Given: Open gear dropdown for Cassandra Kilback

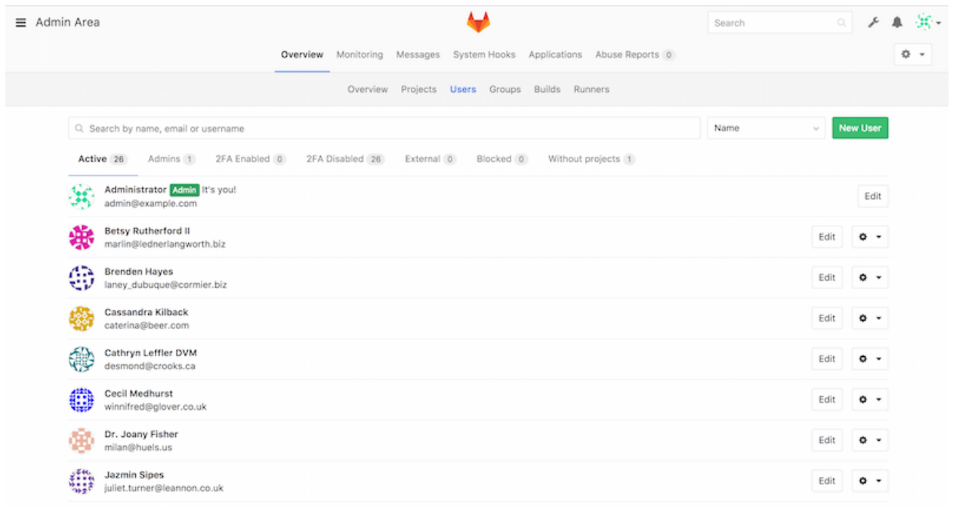Looking at the screenshot, I should (x=870, y=319).
